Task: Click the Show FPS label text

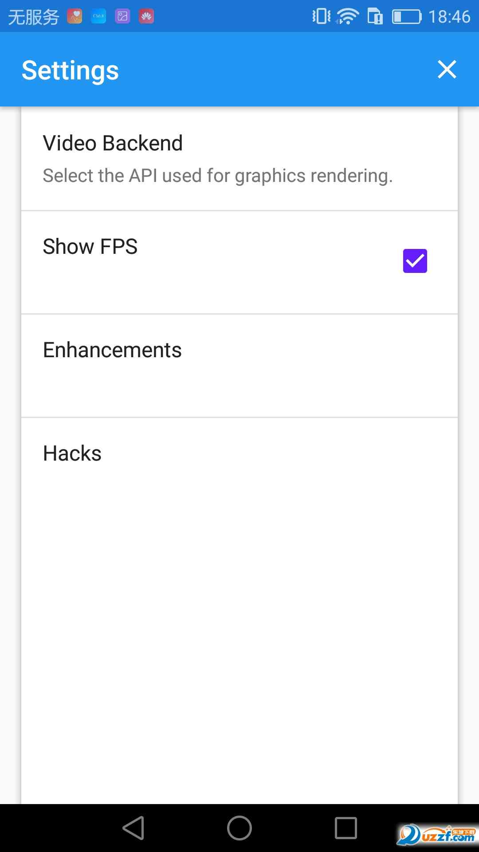Action: [90, 246]
